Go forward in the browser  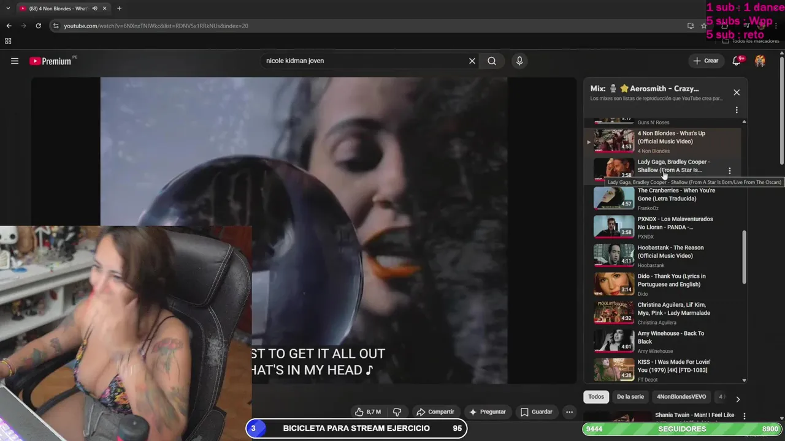click(23, 26)
